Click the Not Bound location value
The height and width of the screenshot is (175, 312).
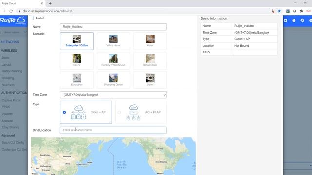(x=242, y=46)
